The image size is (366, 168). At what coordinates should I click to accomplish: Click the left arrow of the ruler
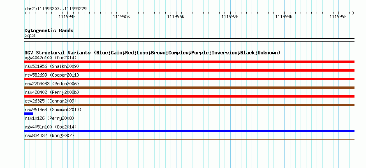pos(25,13)
